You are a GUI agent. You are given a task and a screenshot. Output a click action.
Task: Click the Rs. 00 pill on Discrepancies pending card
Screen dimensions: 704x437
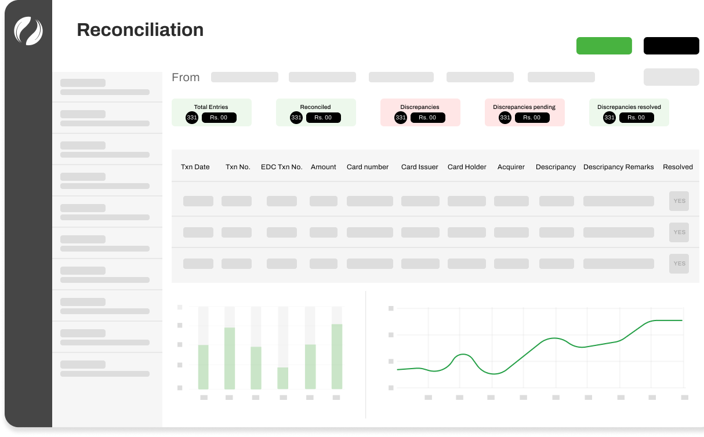pos(533,118)
